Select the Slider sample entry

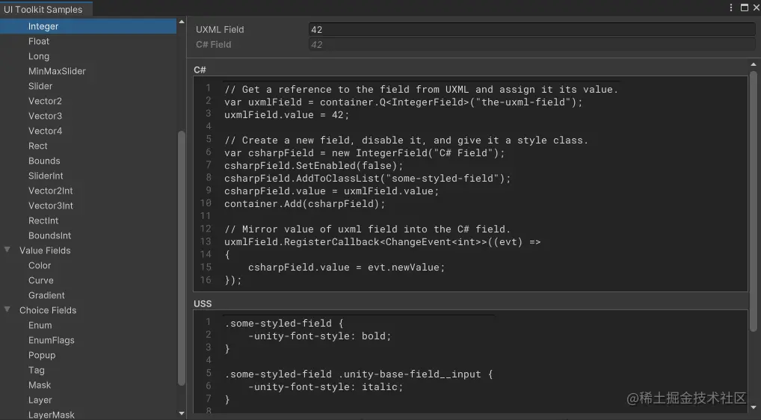[40, 86]
